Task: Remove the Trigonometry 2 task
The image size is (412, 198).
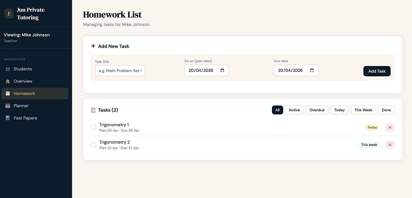Action: coord(390,145)
